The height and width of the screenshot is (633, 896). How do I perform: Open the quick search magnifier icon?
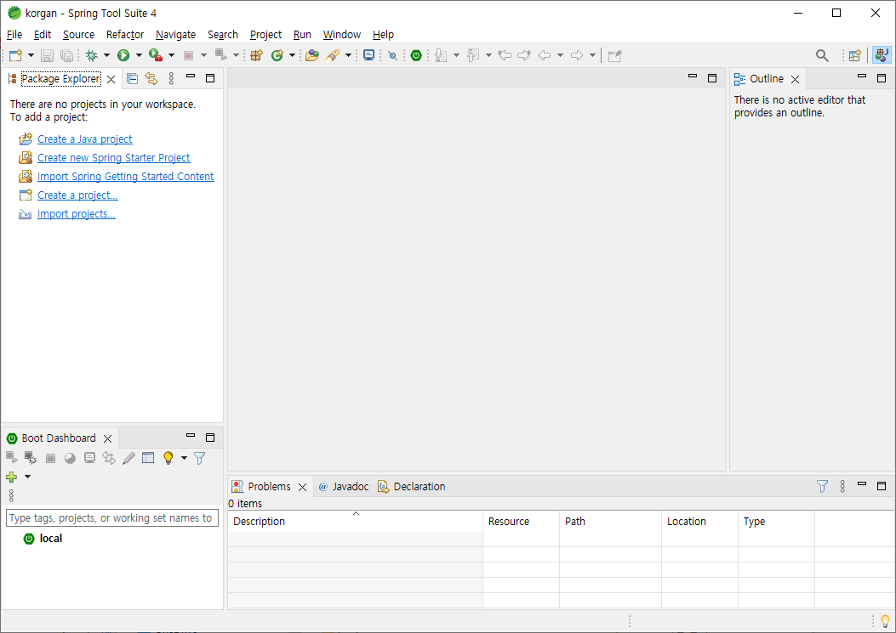[821, 54]
